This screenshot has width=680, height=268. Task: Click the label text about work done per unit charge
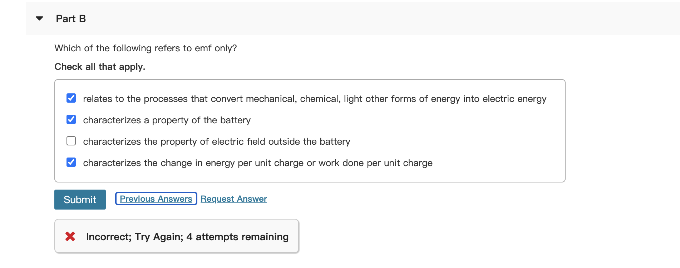pos(257,163)
